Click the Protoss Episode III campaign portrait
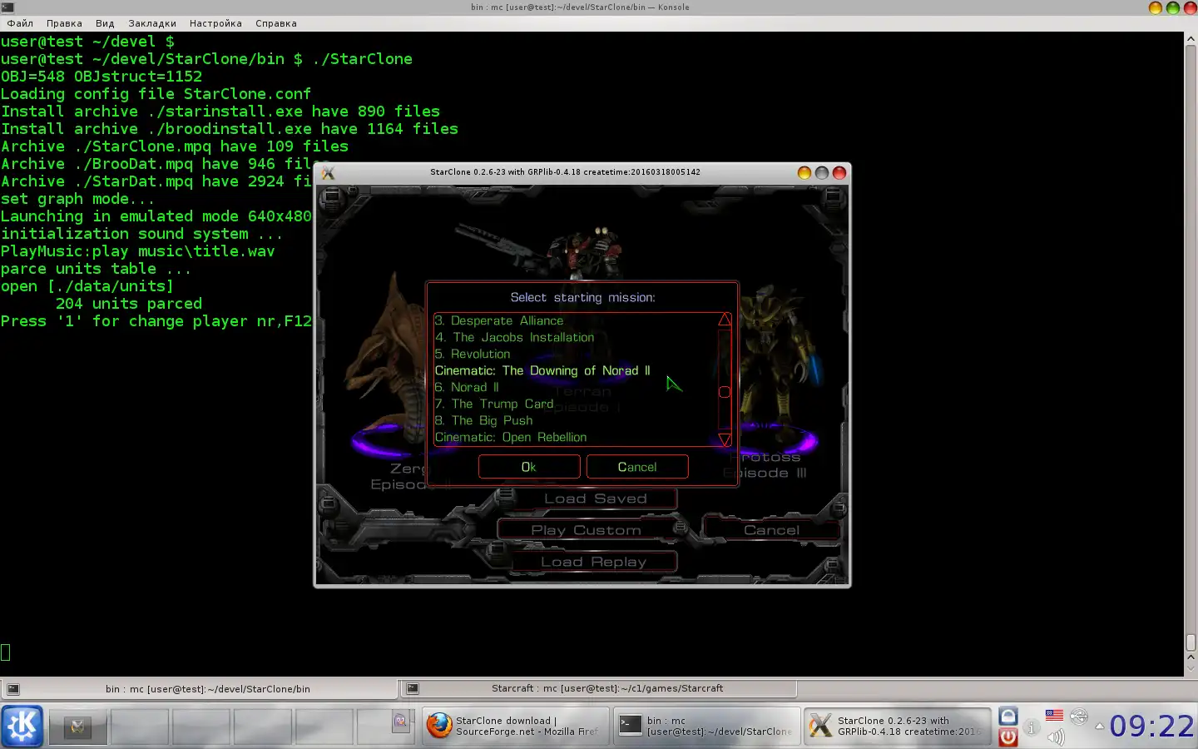Image resolution: width=1198 pixels, height=749 pixels. pos(774,370)
